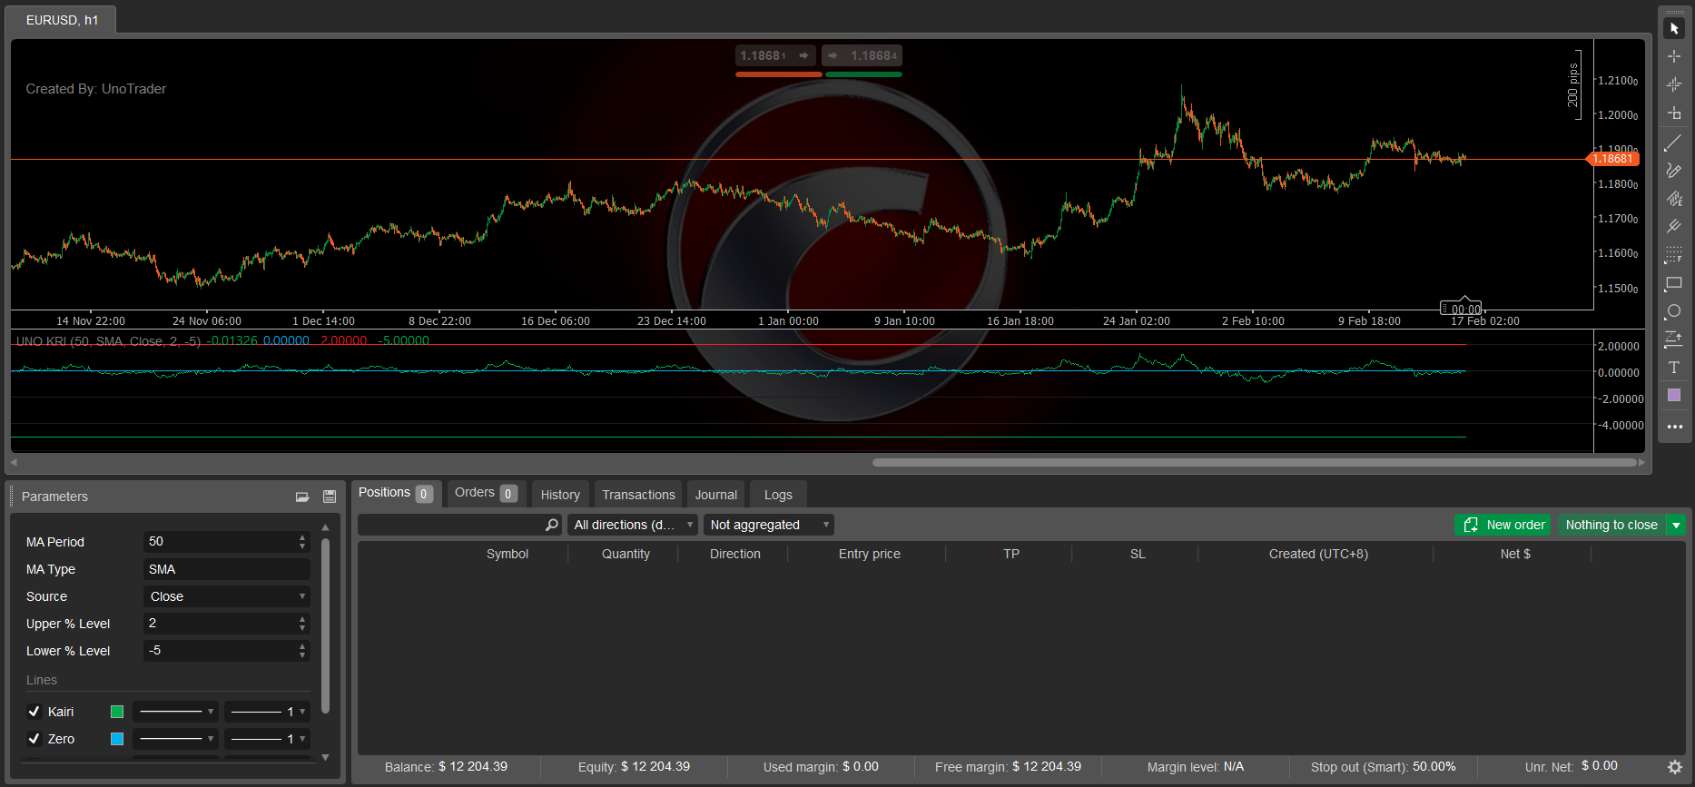Switch to the History tab
The height and width of the screenshot is (787, 1695).
[560, 495]
